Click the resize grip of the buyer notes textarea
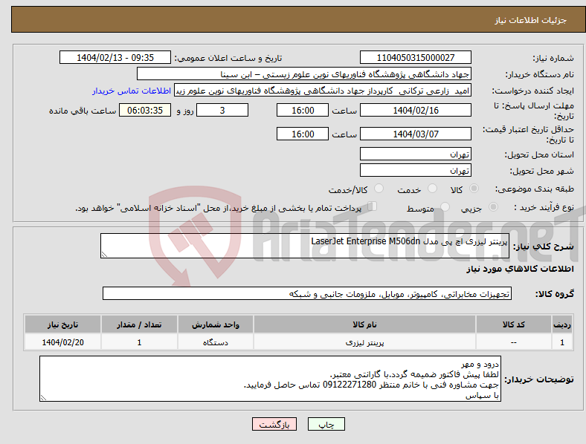The height and width of the screenshot is (444, 586). pos(43,398)
